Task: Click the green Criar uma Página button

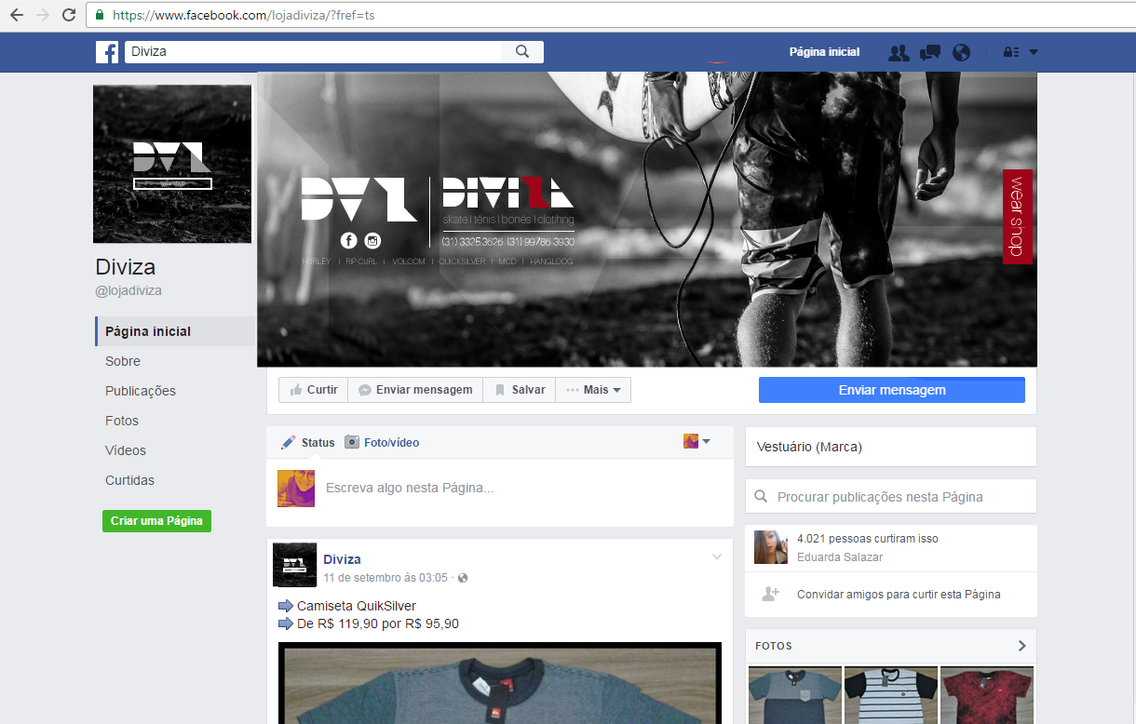Action: 156,521
